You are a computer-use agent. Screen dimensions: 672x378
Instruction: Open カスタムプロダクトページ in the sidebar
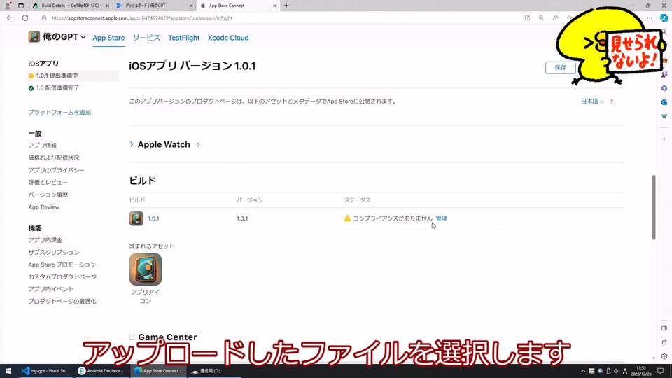(x=62, y=277)
